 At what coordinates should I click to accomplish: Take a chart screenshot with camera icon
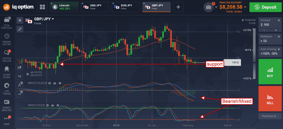pyautogui.click(x=208, y=7)
